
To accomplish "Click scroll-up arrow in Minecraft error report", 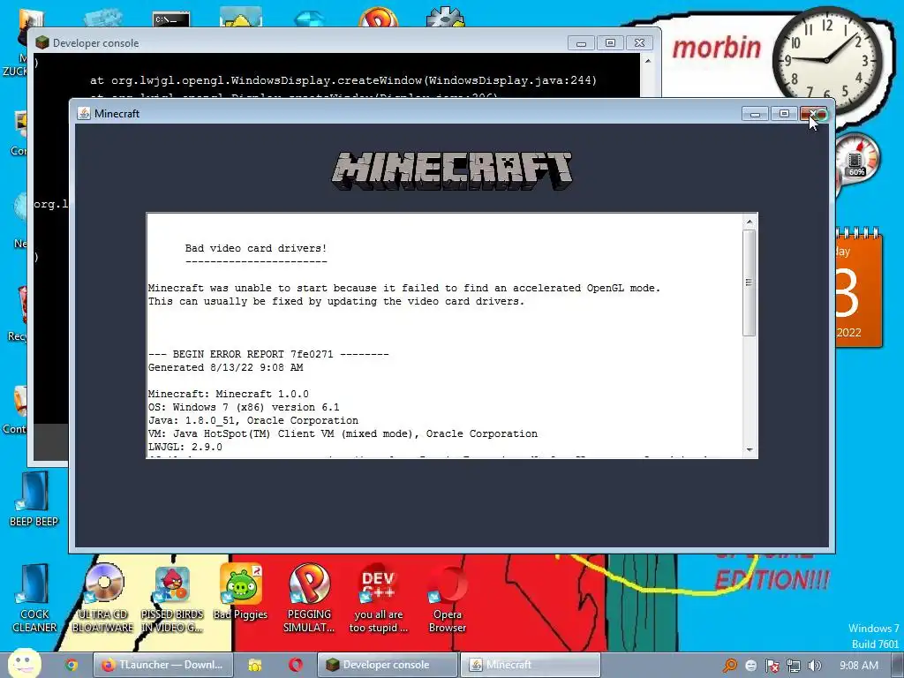I will [749, 222].
